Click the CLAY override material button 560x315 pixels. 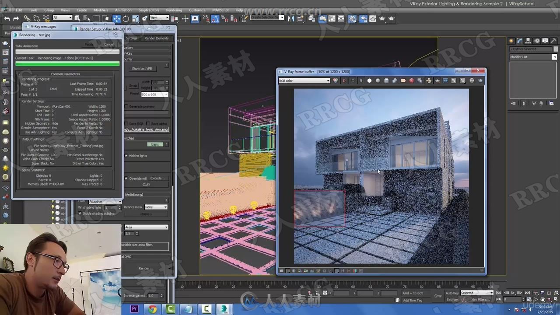pos(146,185)
